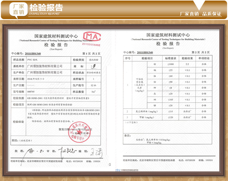The height and width of the screenshot is (181, 228).
Task: Click 合格 conclusion in the ≤1000 row
Action: pos(204,64)
